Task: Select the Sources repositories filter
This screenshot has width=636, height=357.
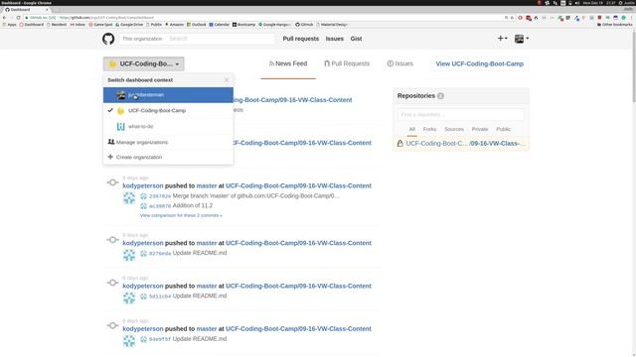Action: (x=454, y=129)
